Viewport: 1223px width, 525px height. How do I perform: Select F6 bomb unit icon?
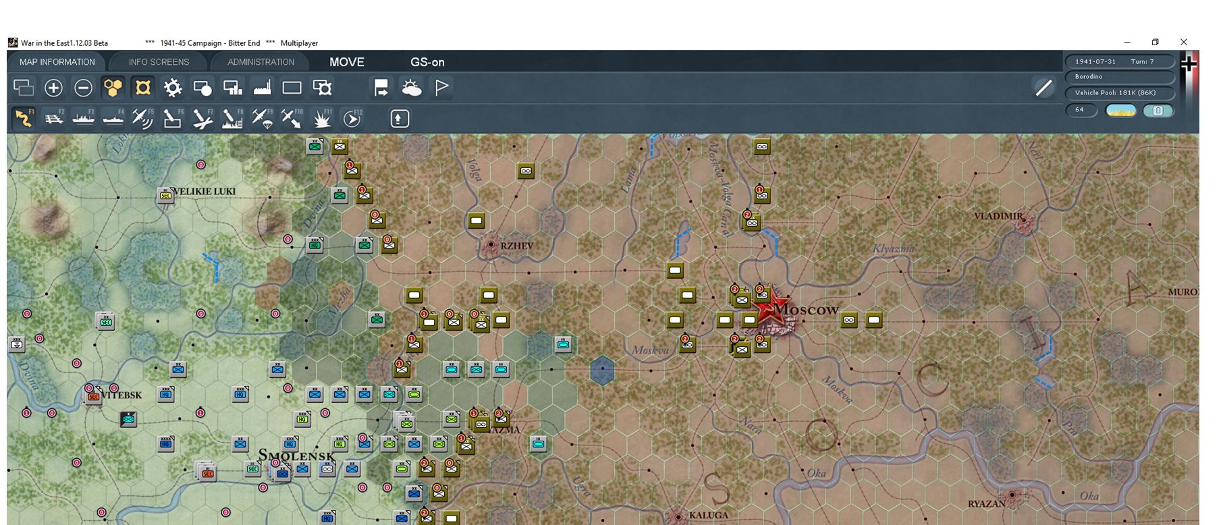[x=173, y=119]
